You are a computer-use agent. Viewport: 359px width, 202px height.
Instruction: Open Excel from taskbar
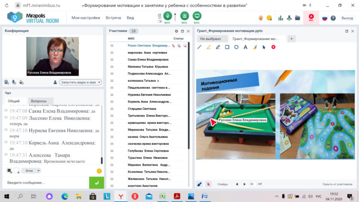point(163,196)
